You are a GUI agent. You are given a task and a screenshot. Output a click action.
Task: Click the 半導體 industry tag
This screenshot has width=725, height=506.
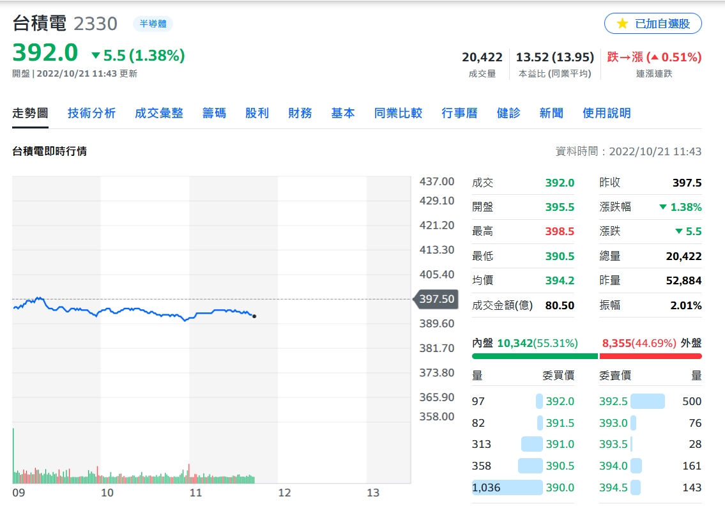(x=153, y=24)
